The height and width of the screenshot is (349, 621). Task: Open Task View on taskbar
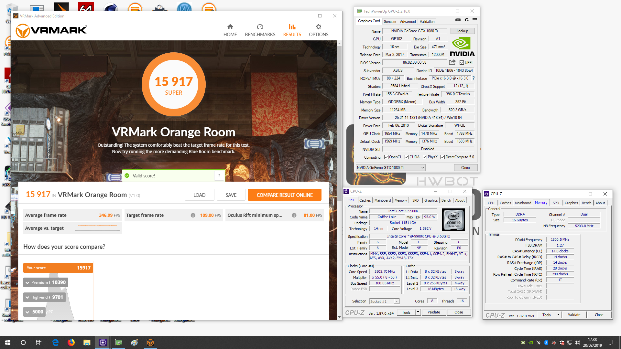[39, 343]
